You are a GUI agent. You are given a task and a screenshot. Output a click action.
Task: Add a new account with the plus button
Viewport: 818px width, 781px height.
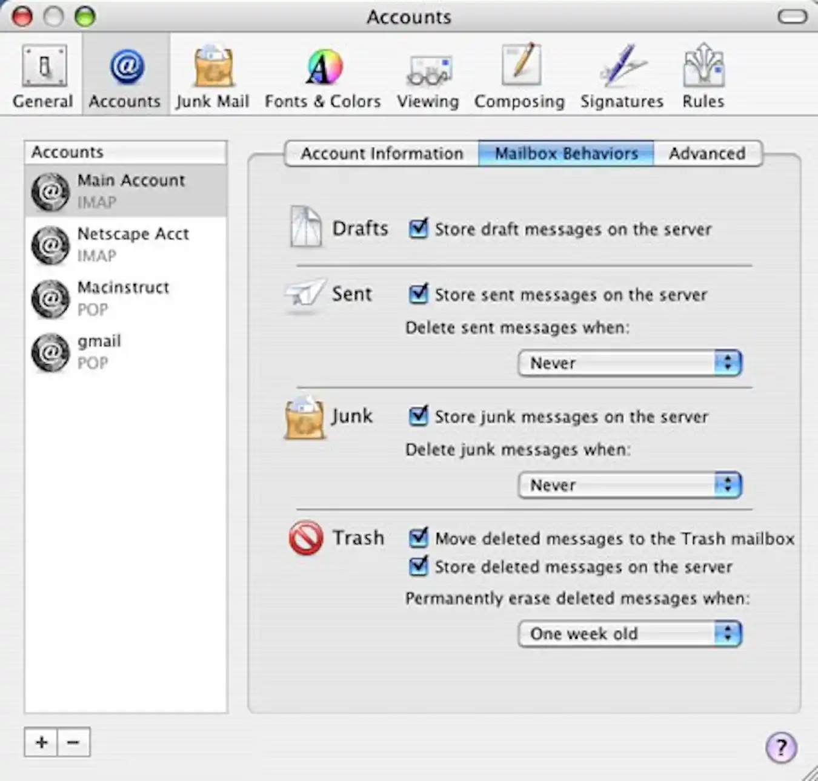coord(41,742)
